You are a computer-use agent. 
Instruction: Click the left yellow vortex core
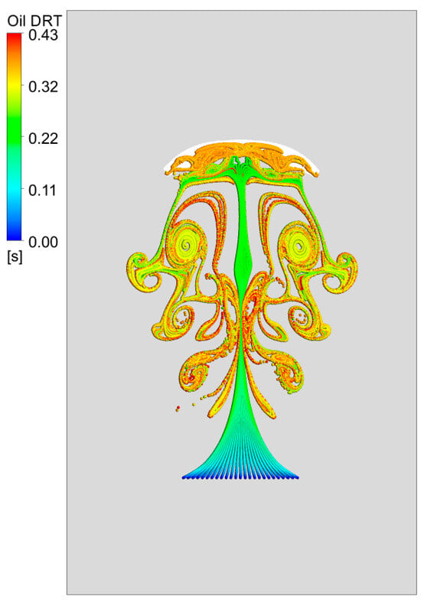coord(187,244)
